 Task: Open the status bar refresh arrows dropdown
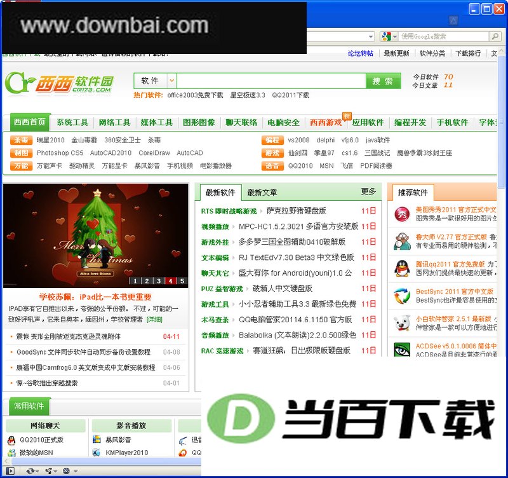33,471
